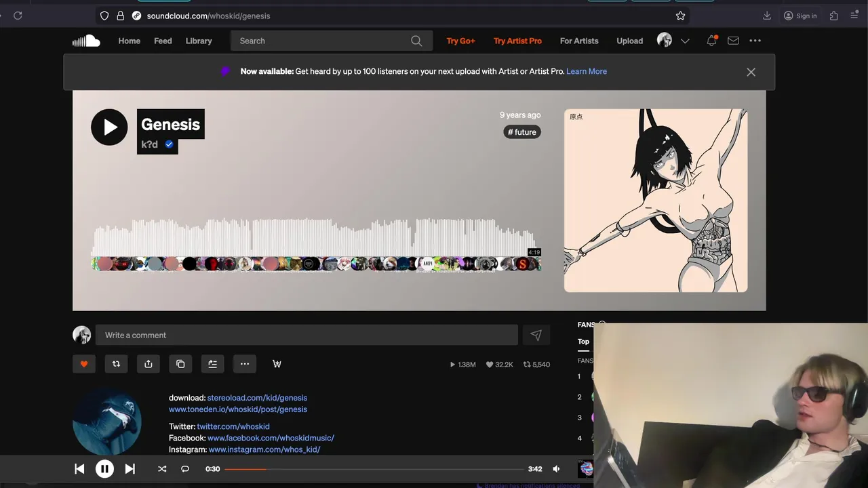Click the profile avatar in header
This screenshot has width=868, height=488.
pyautogui.click(x=665, y=41)
